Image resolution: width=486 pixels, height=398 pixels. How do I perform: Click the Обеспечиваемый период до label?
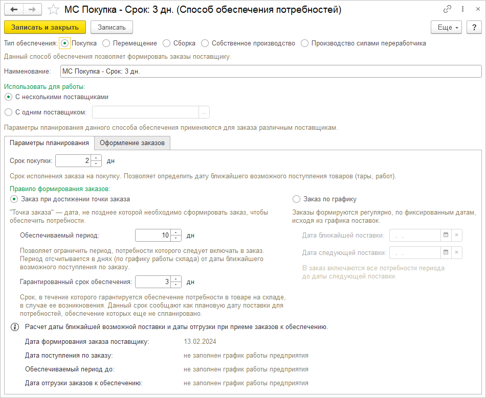70,369
